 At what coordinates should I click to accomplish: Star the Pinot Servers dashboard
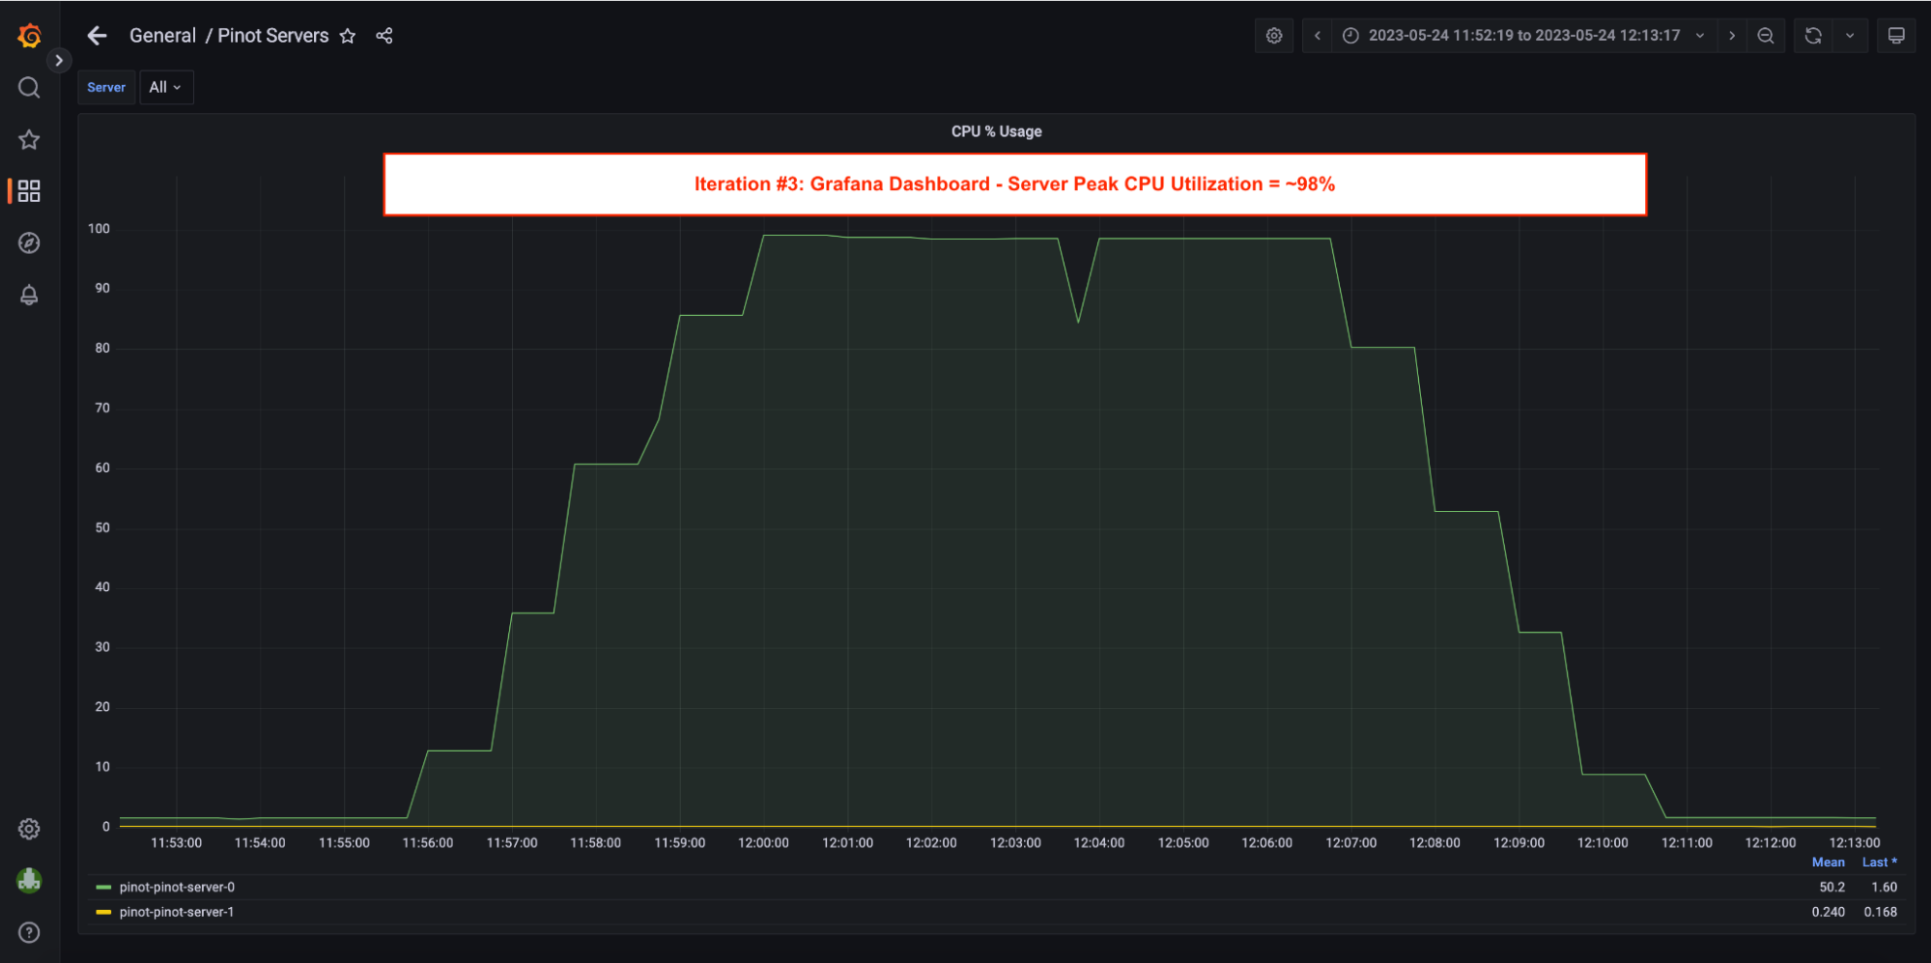[347, 35]
